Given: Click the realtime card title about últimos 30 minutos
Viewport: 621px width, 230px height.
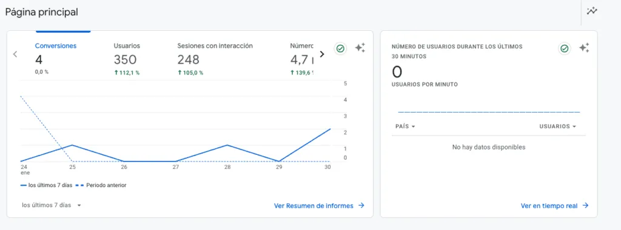Looking at the screenshot, I should 457,51.
